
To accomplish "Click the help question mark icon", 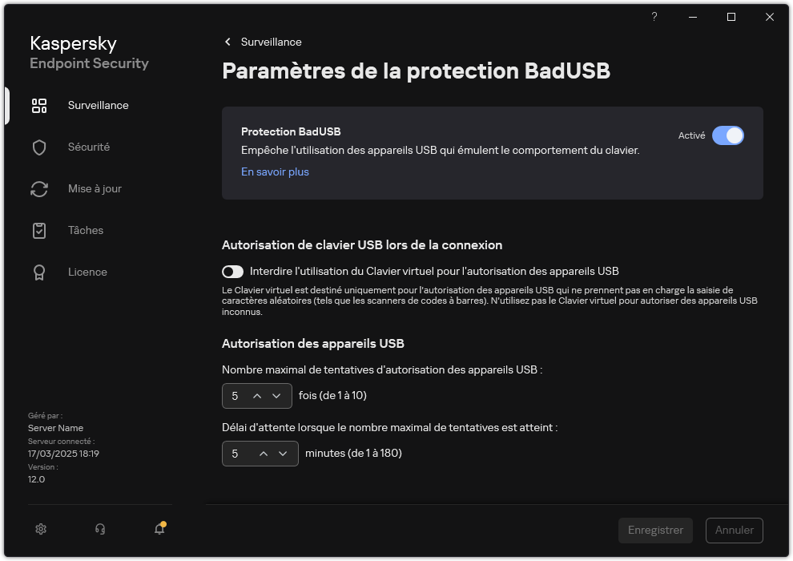I will (654, 17).
